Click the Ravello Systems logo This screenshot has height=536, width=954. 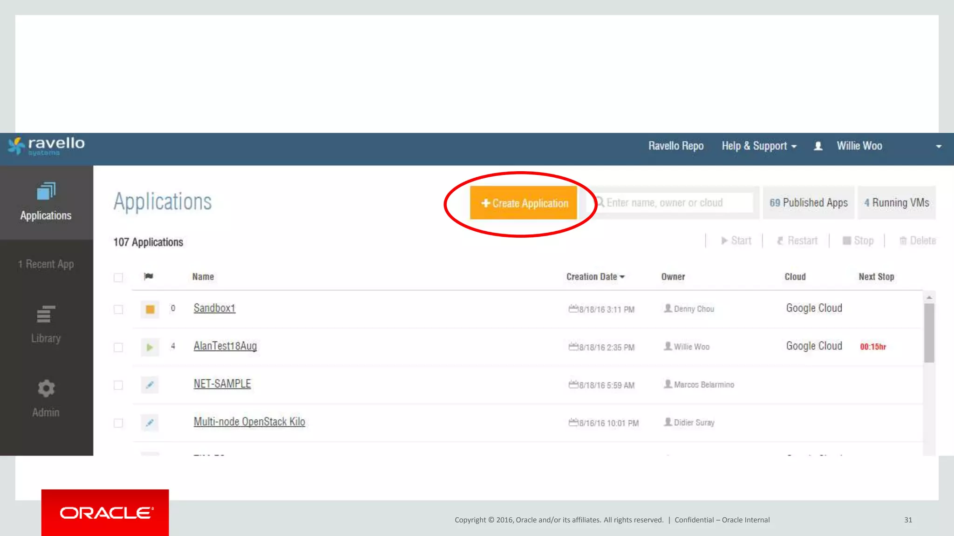click(46, 146)
